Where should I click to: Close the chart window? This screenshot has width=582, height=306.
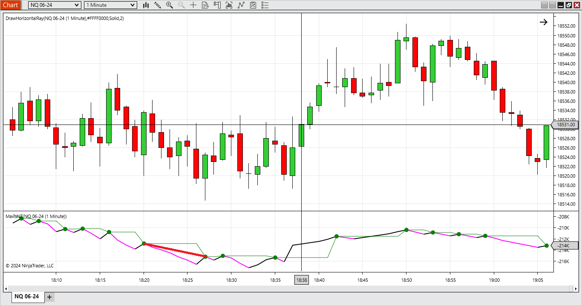pyautogui.click(x=576, y=5)
